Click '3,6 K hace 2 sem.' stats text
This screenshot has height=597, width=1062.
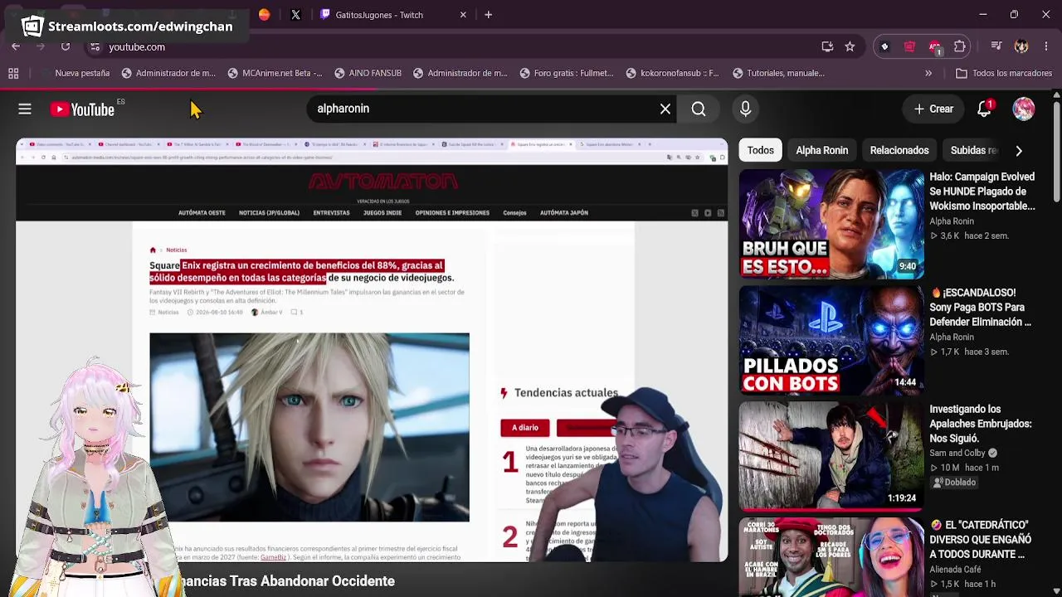click(969, 236)
